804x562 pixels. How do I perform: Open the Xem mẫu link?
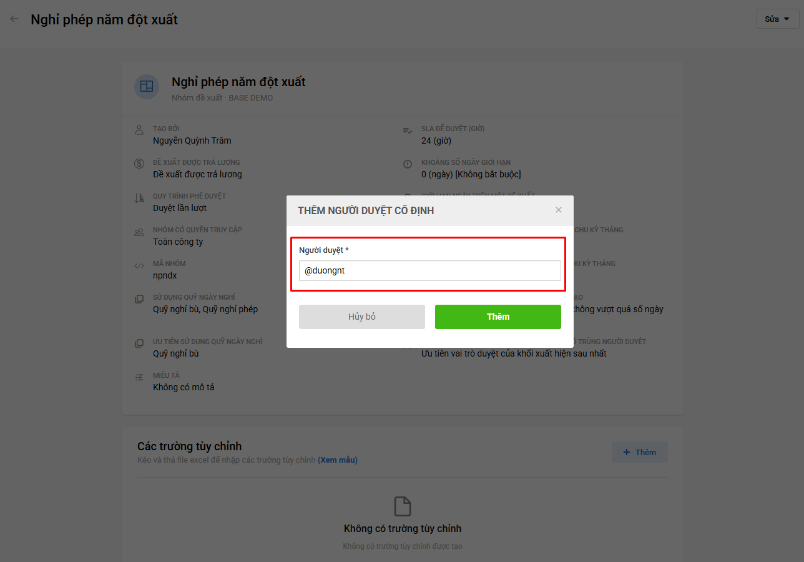tap(338, 460)
